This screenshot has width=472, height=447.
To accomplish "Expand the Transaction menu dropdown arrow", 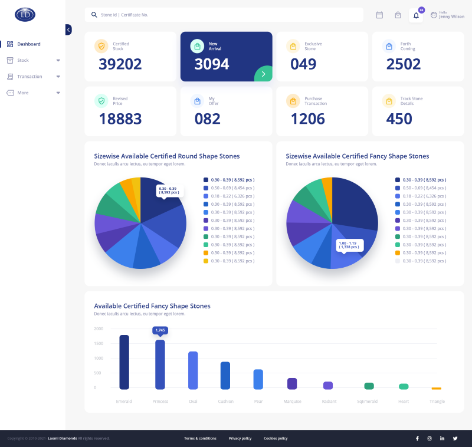I will pos(58,77).
